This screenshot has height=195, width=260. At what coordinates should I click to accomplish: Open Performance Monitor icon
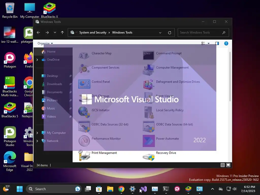(84, 141)
